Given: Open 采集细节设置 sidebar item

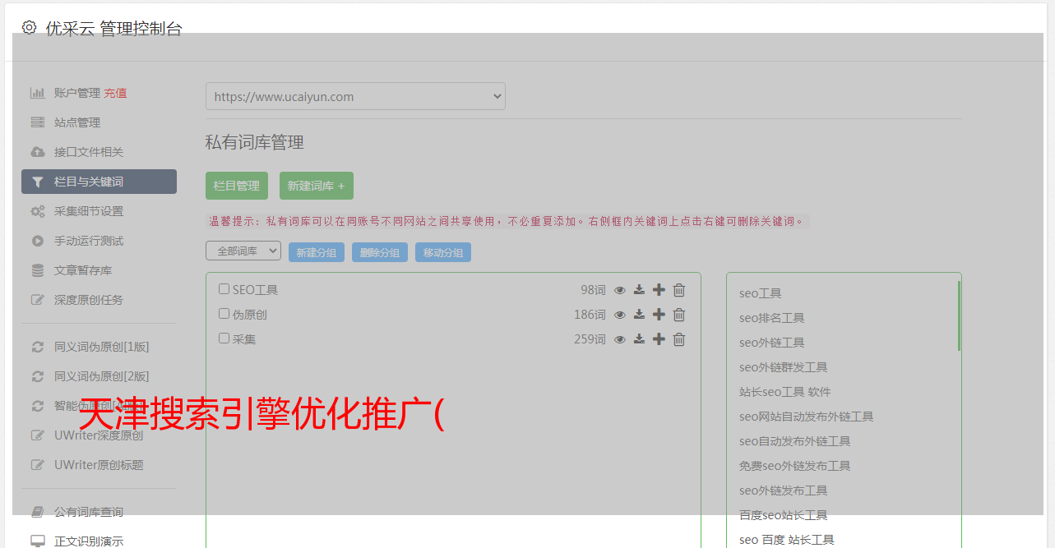Looking at the screenshot, I should coord(89,211).
